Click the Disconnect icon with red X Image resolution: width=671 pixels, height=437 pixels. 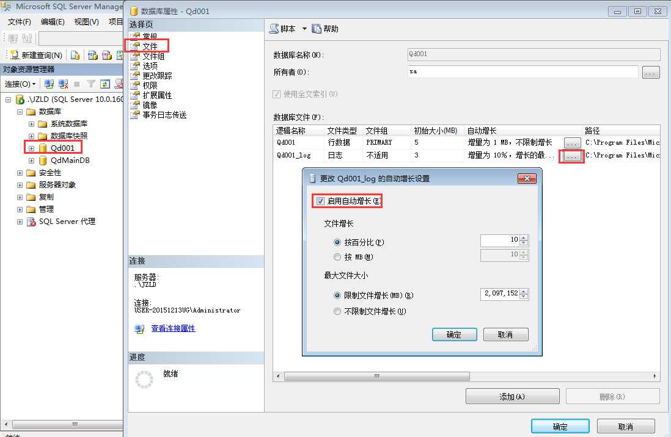pyautogui.click(x=64, y=84)
